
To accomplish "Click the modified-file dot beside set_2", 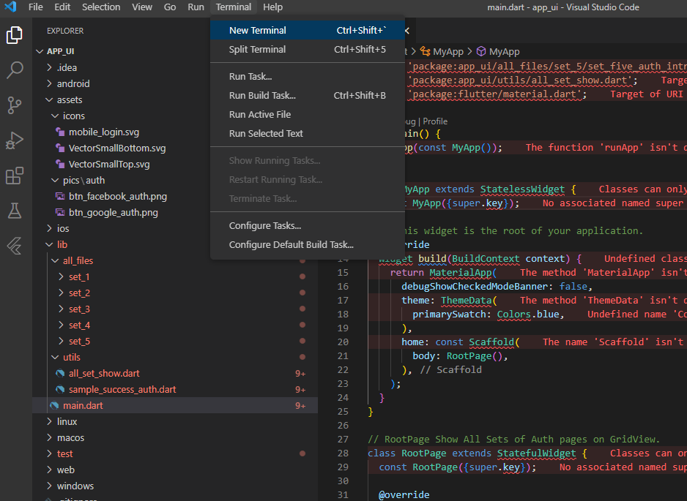I will click(301, 293).
